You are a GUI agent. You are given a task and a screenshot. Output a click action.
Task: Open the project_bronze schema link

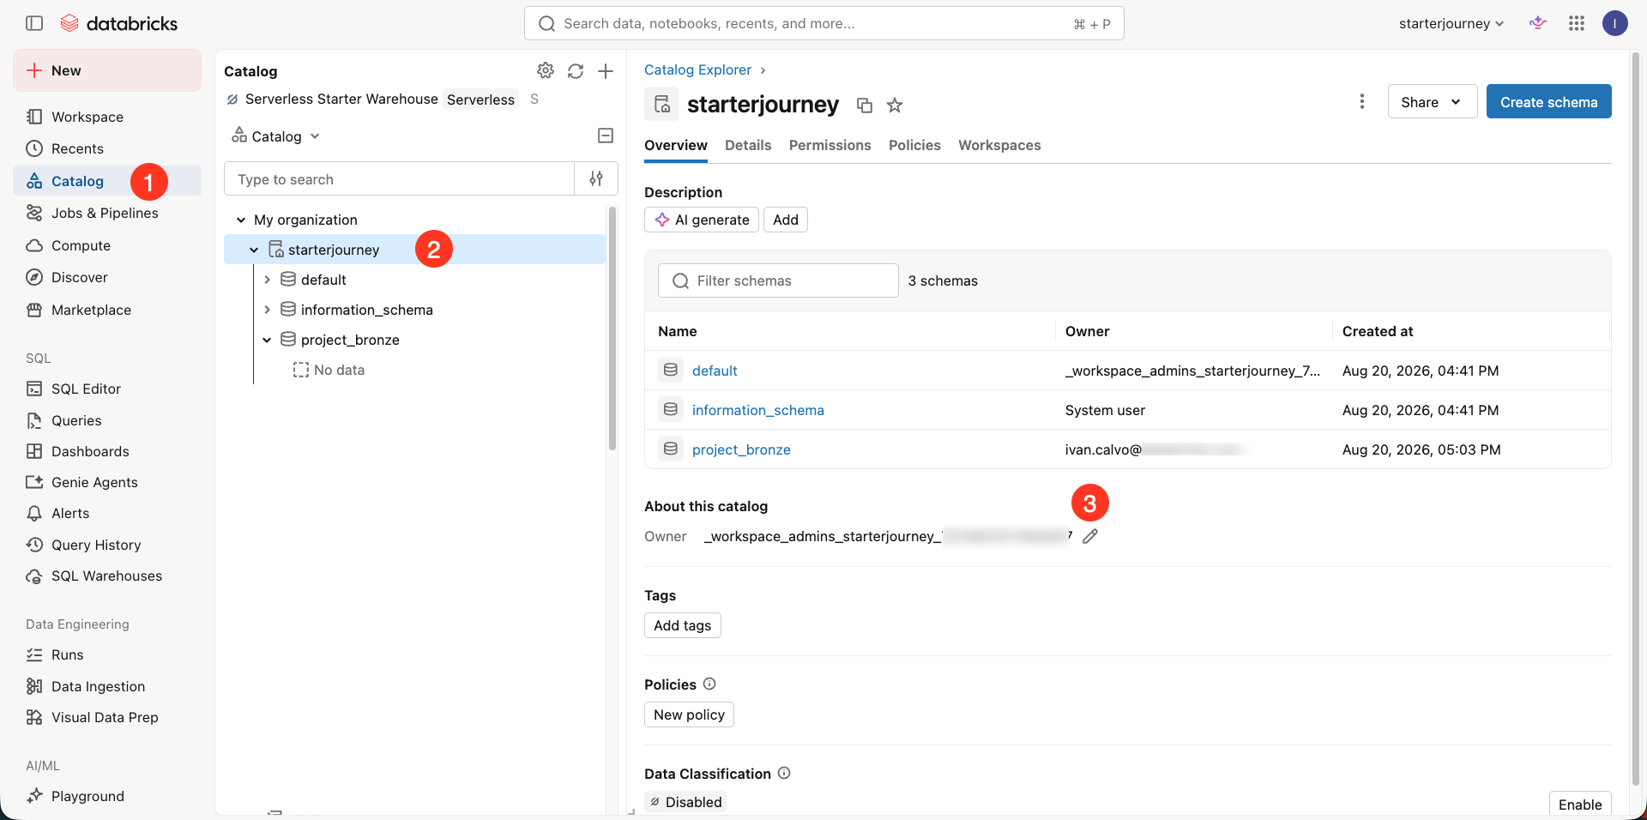point(741,449)
